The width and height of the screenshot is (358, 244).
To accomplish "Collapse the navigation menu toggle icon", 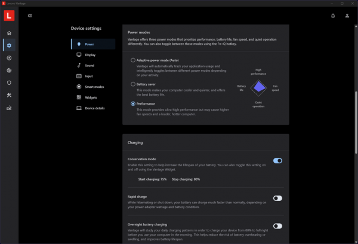I will tap(30, 16).
